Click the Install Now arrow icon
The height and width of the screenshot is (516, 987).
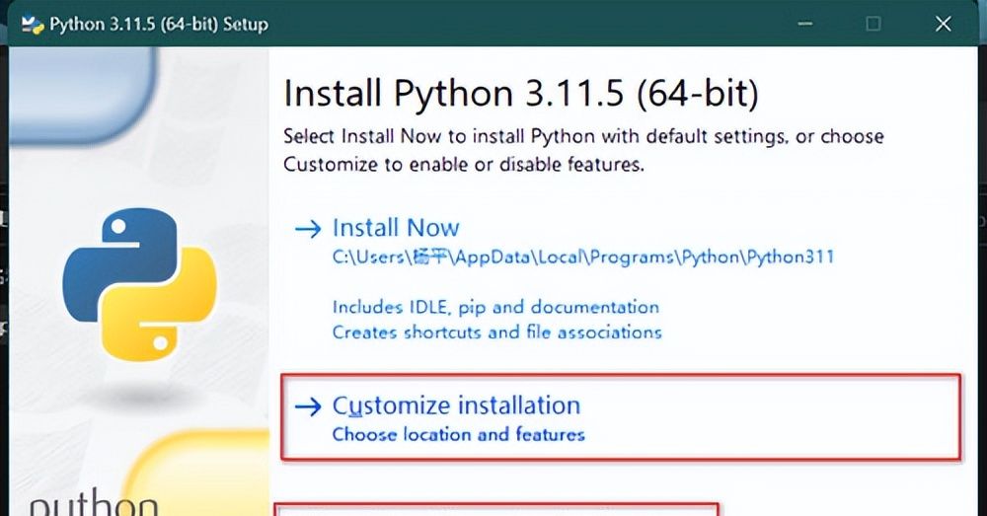pyautogui.click(x=308, y=229)
